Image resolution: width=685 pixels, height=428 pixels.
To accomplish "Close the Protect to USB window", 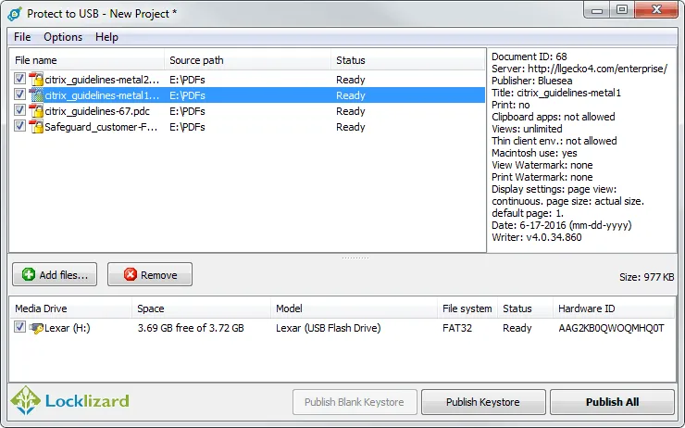I will point(656,9).
